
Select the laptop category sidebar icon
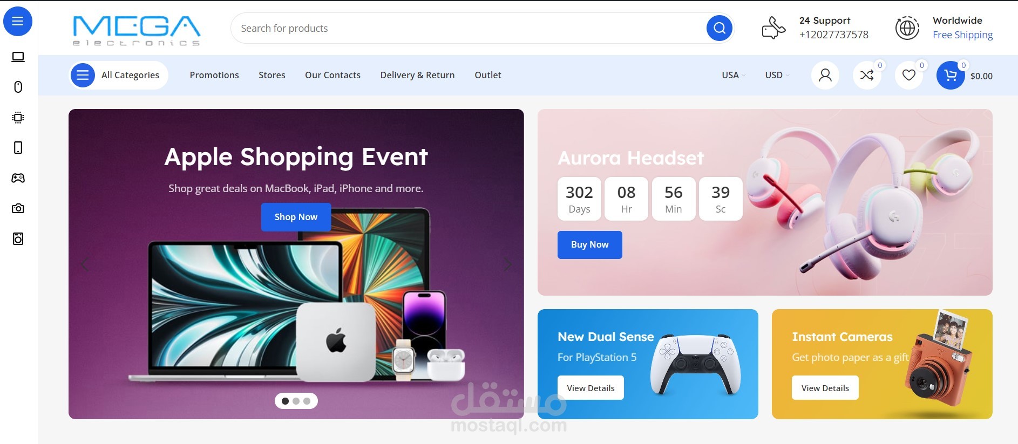coord(18,57)
